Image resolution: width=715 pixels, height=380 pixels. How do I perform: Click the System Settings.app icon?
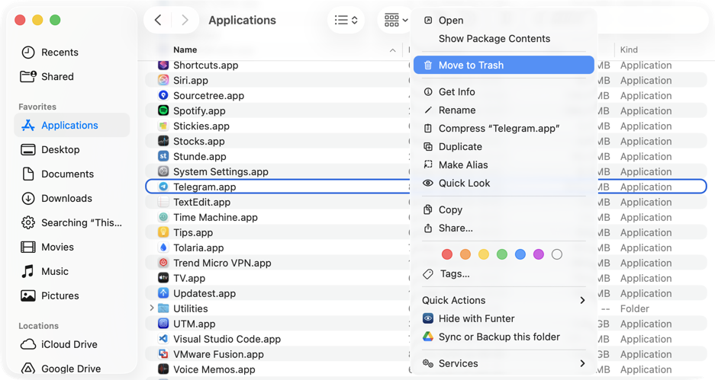pyautogui.click(x=163, y=171)
